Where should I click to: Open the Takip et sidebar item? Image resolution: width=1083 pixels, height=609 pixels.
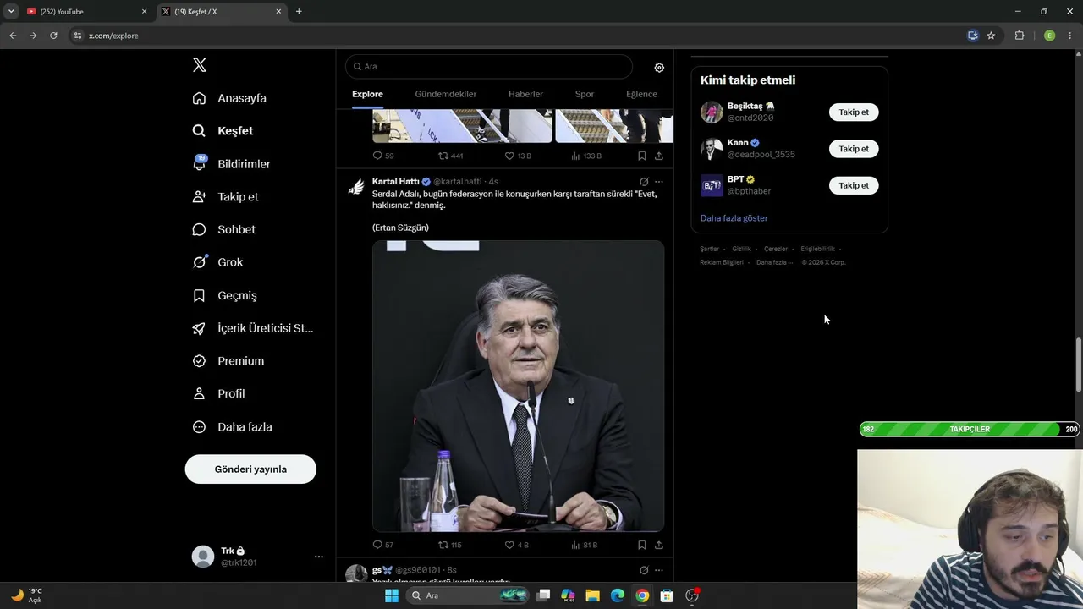(x=225, y=196)
